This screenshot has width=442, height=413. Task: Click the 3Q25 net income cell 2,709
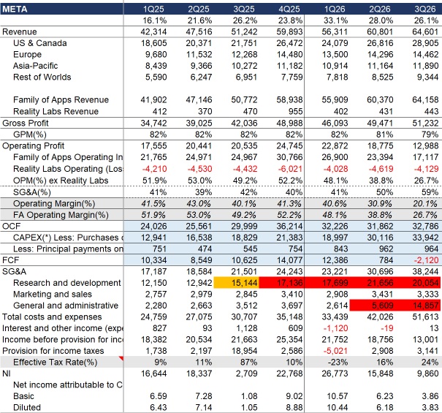pyautogui.click(x=247, y=374)
